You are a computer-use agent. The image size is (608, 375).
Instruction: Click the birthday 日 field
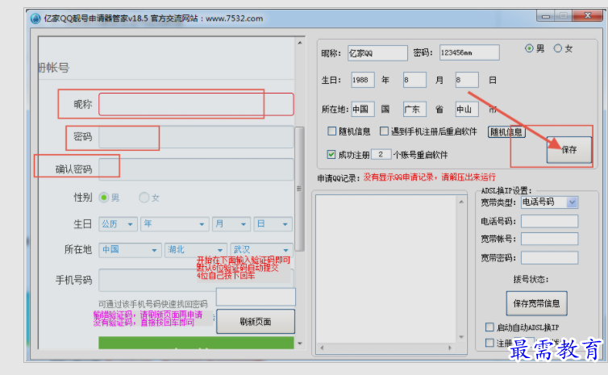(466, 80)
